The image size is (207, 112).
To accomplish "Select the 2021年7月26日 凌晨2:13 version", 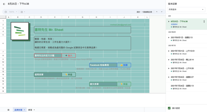I will point(186,87).
